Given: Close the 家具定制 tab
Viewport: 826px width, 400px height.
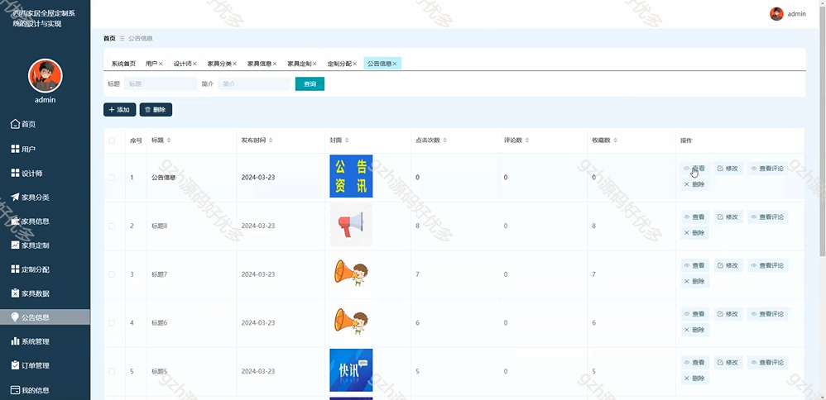Looking at the screenshot, I should [x=315, y=64].
